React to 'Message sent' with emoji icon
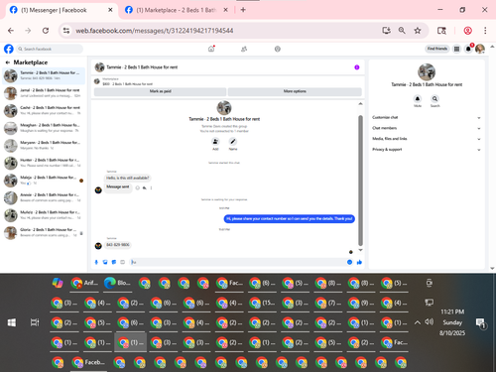The image size is (496, 372). pyautogui.click(x=138, y=187)
